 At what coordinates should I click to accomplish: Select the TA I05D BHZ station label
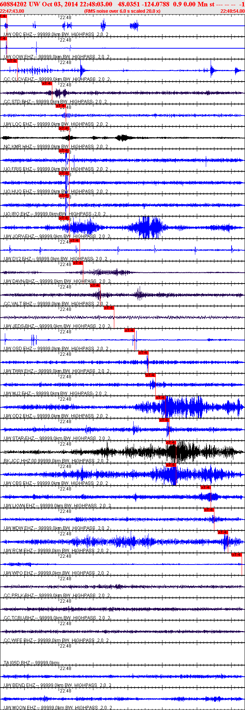[17, 663]
